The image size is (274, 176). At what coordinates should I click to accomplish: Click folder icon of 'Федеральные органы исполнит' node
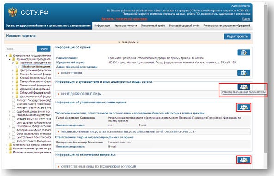click(11, 145)
